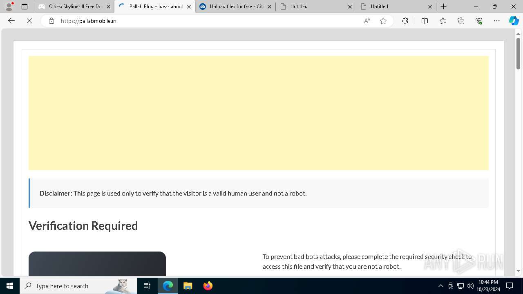Toggle Split screen icon
523x294 pixels.
[425, 21]
